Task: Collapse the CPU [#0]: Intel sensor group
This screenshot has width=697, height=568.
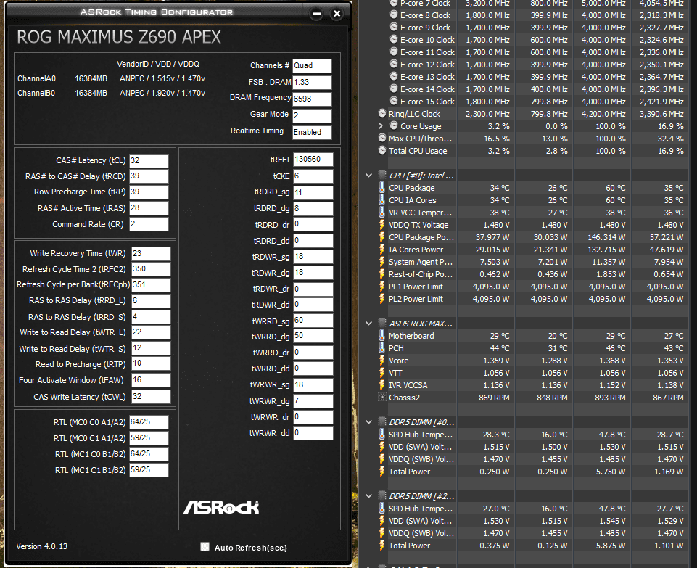Action: (368, 176)
